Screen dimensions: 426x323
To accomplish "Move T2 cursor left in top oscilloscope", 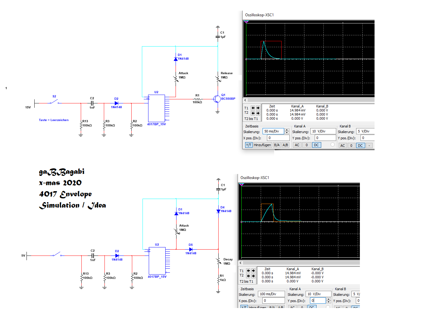I will (x=253, y=113).
